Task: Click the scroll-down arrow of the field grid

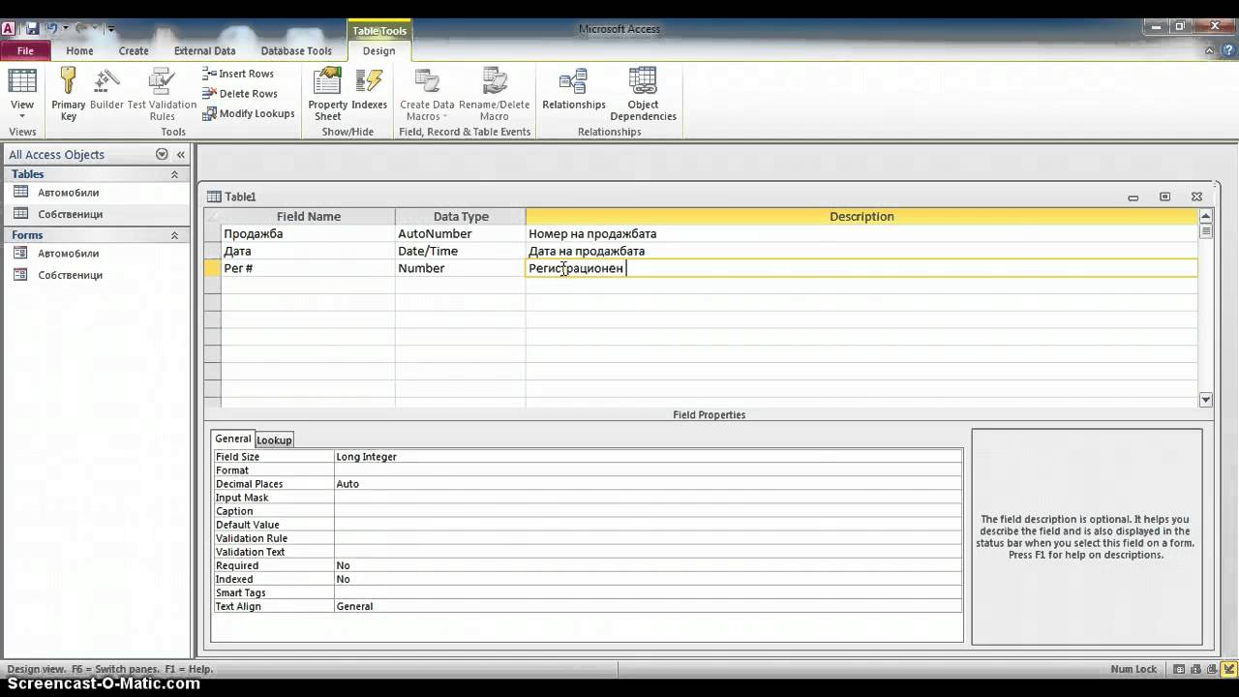Action: pyautogui.click(x=1205, y=400)
